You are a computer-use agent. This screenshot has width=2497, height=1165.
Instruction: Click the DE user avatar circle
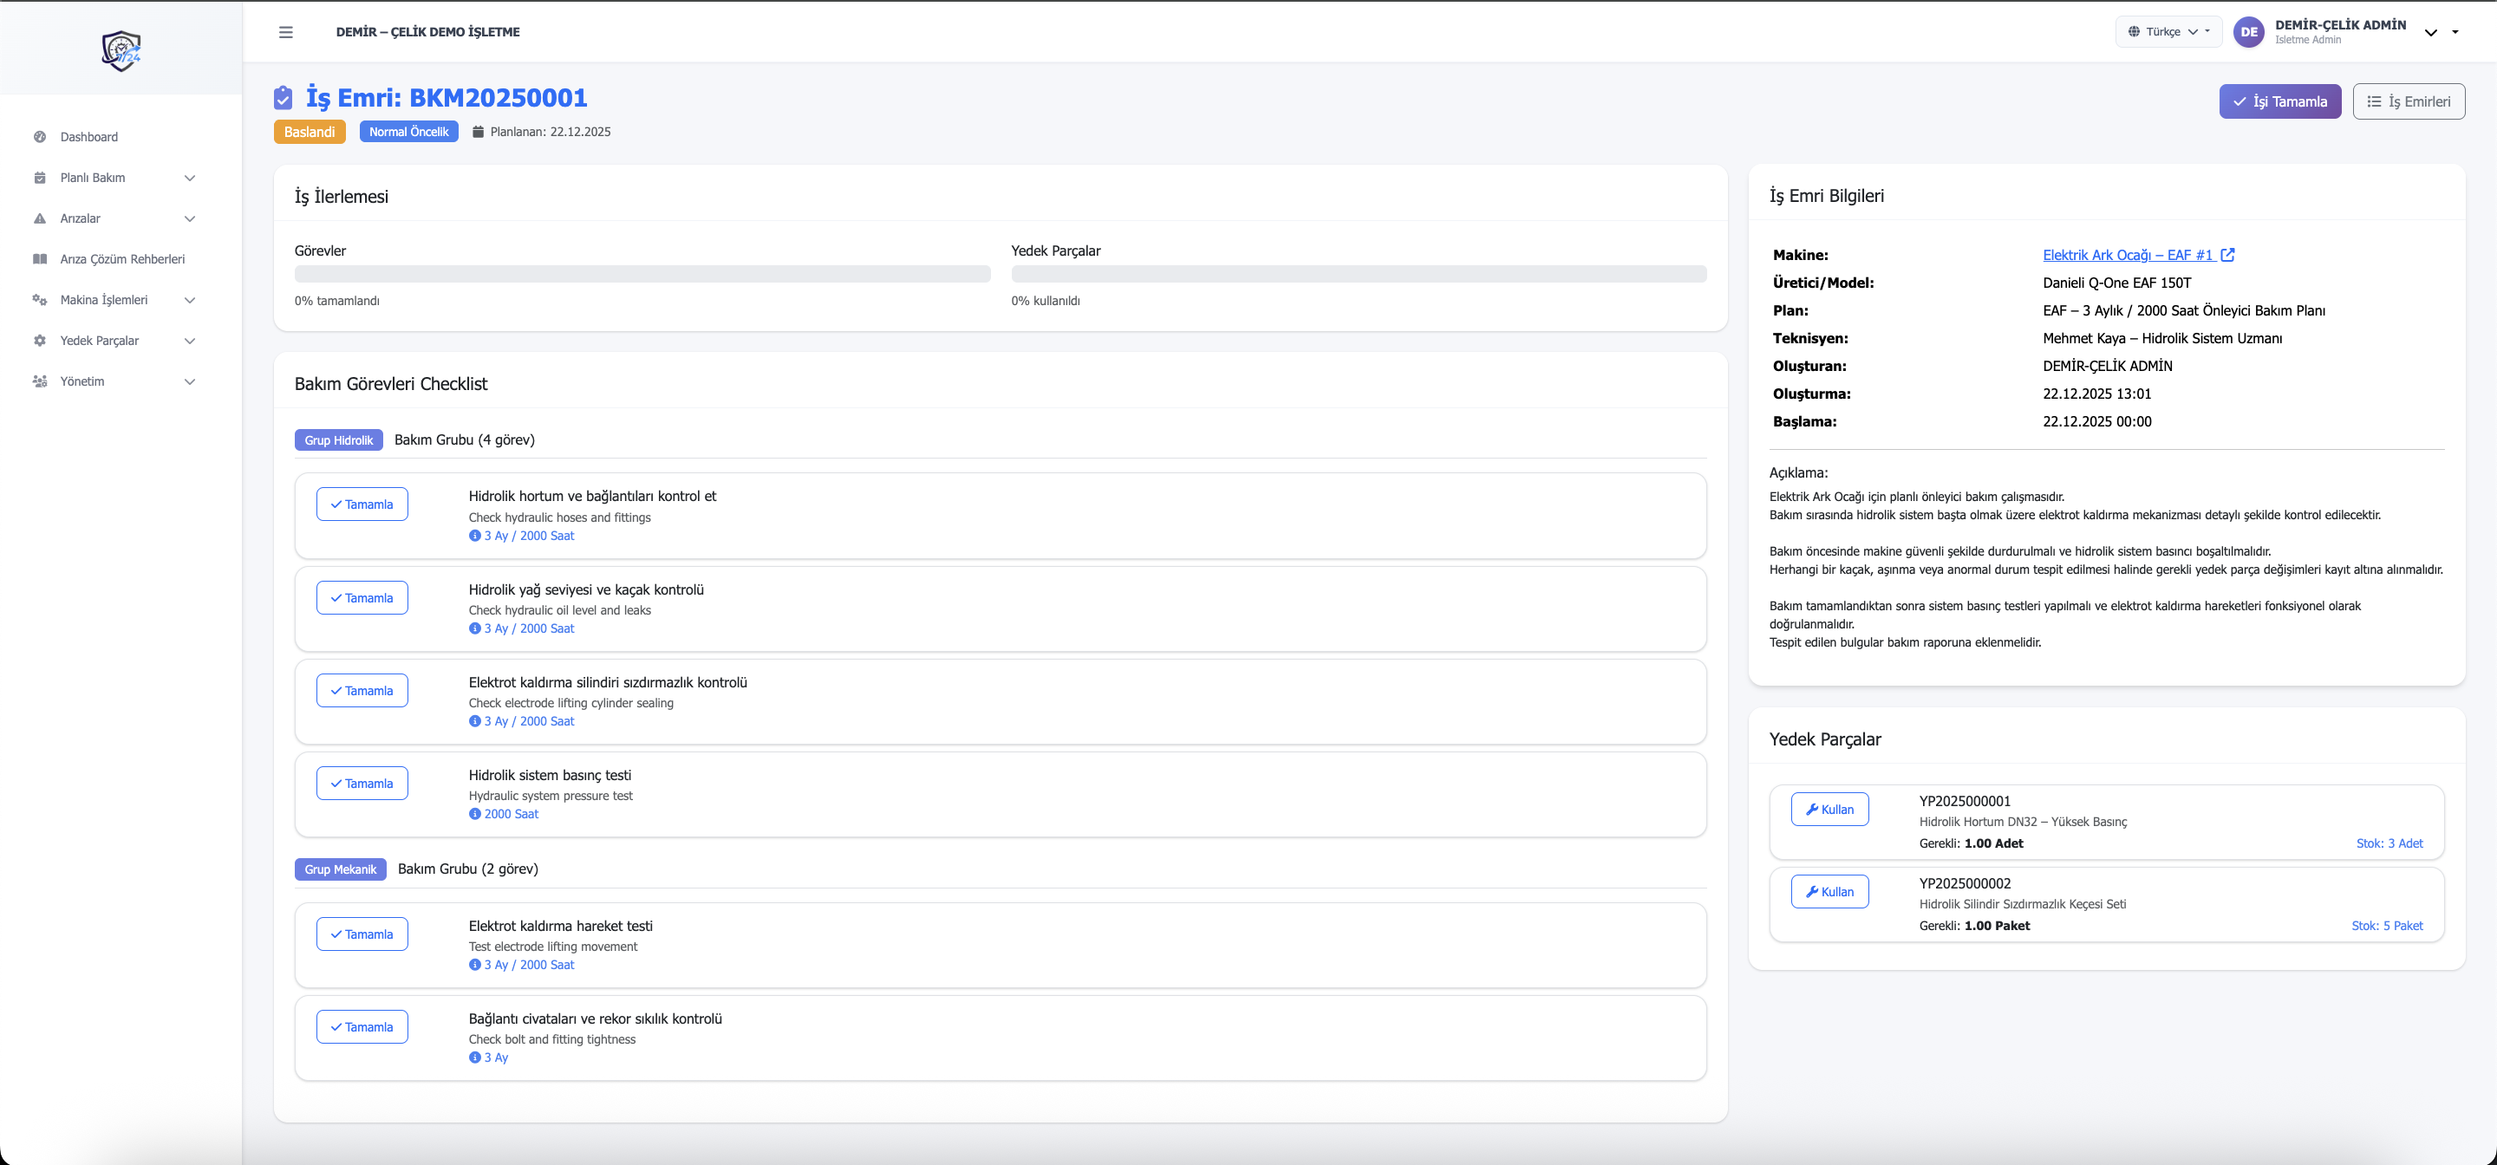click(x=2249, y=32)
